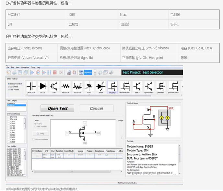Open the Tools menu
223x191 pixels.
33,67
